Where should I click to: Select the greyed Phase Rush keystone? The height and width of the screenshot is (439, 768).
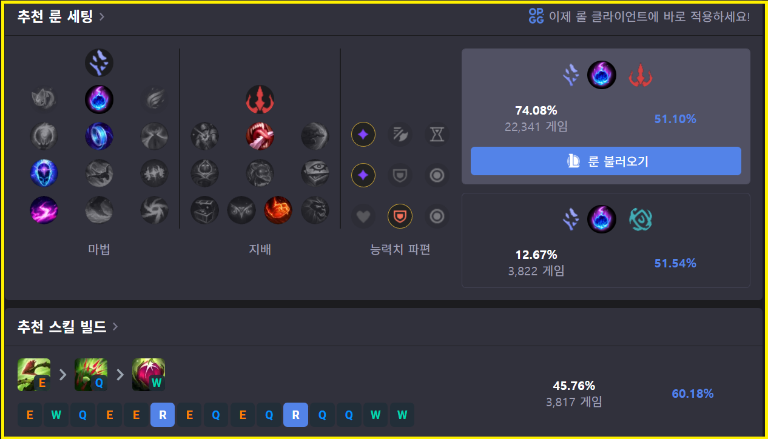[x=154, y=99]
